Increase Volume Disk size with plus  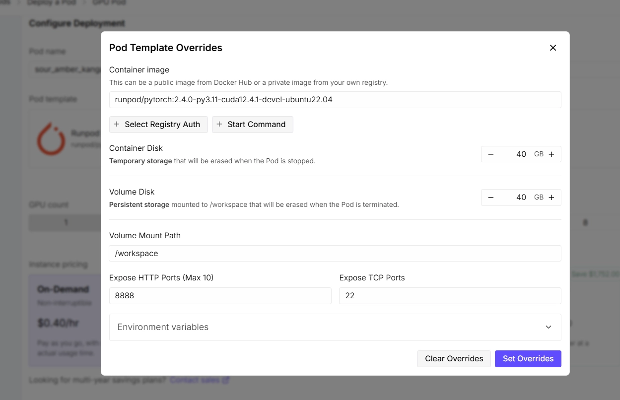pyautogui.click(x=551, y=198)
